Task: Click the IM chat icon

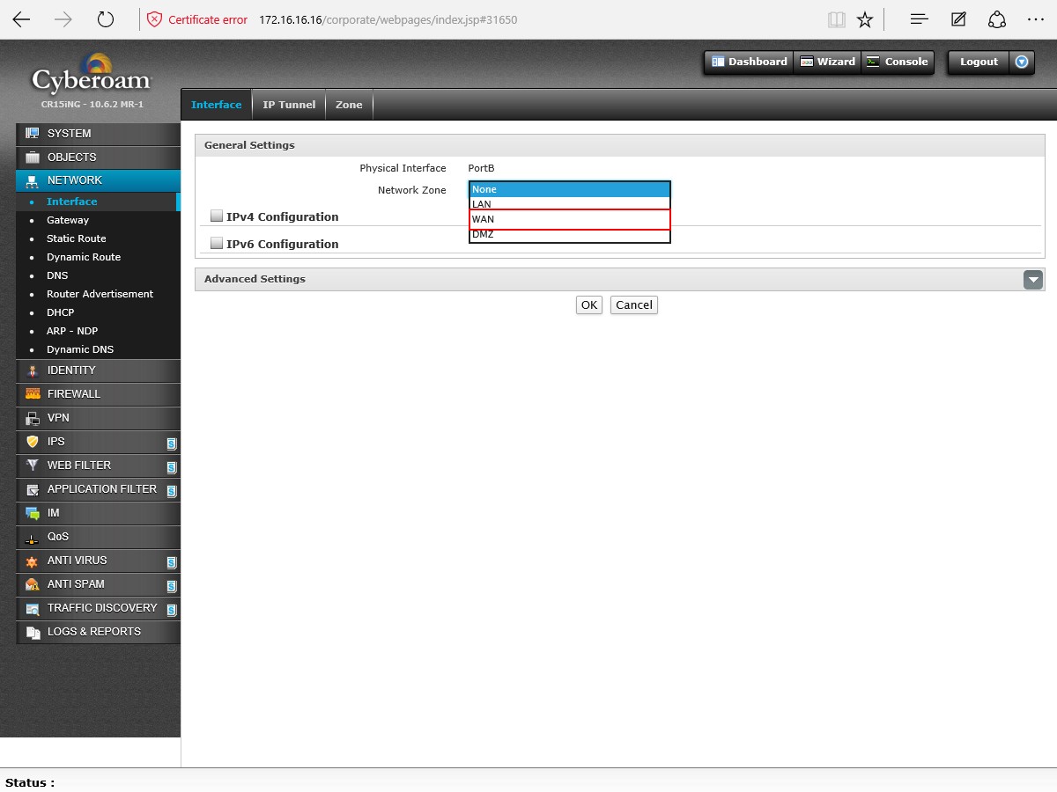Action: tap(33, 513)
